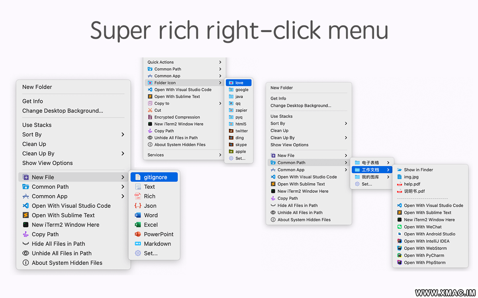The height and width of the screenshot is (298, 478).
Task: Click the Json file type icon
Action: (138, 206)
